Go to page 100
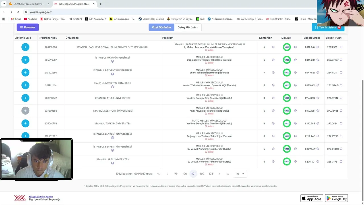The image size is (364, 205). pos(185,174)
